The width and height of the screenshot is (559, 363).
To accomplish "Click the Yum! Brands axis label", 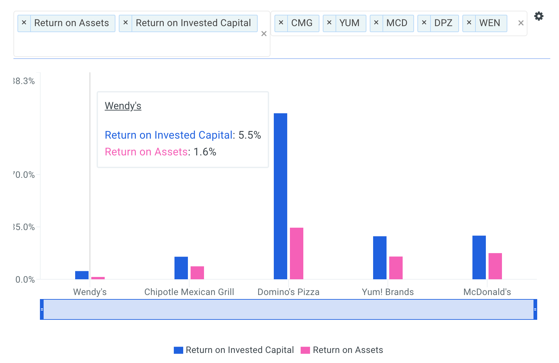I will (388, 292).
